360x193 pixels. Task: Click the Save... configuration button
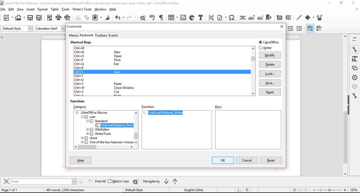[x=270, y=83]
